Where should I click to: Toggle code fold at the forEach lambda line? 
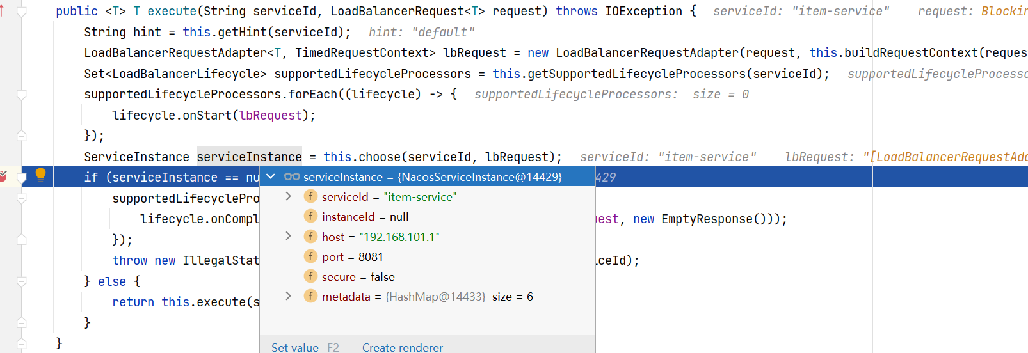click(x=21, y=95)
